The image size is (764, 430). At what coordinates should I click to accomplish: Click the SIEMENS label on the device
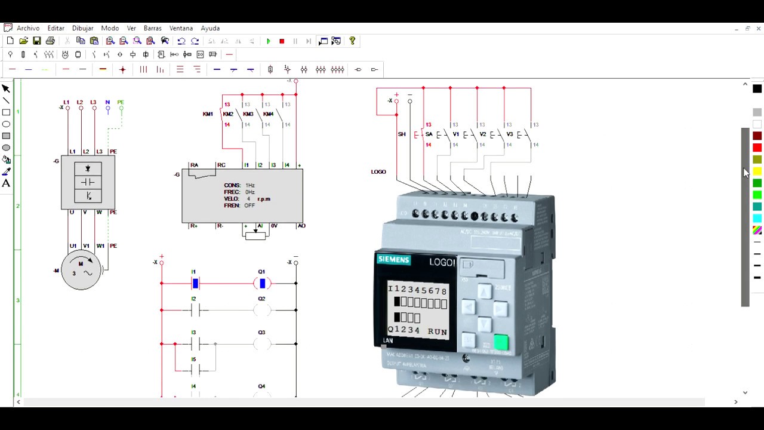pos(394,260)
